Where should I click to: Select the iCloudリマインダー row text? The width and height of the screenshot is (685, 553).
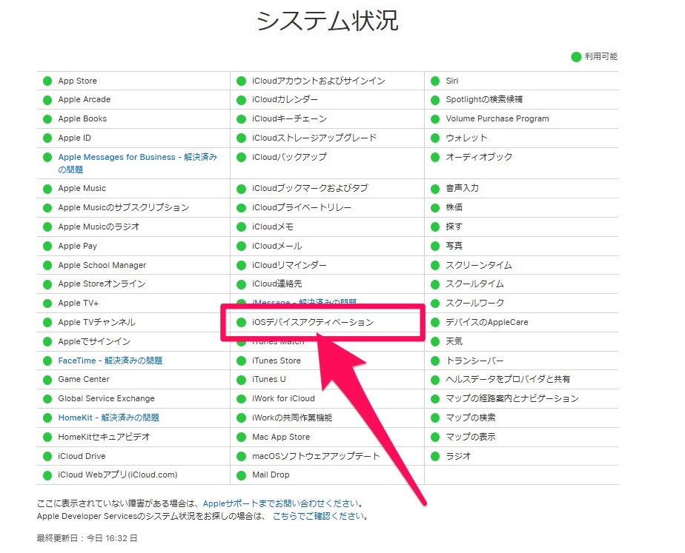click(289, 265)
